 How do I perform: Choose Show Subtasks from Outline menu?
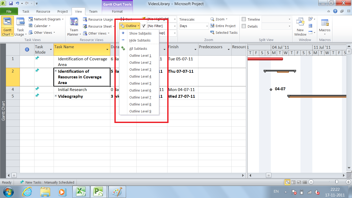click(139, 33)
